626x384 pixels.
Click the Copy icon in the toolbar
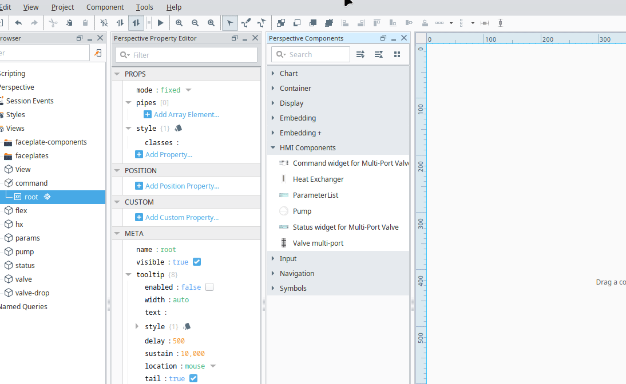(x=69, y=23)
